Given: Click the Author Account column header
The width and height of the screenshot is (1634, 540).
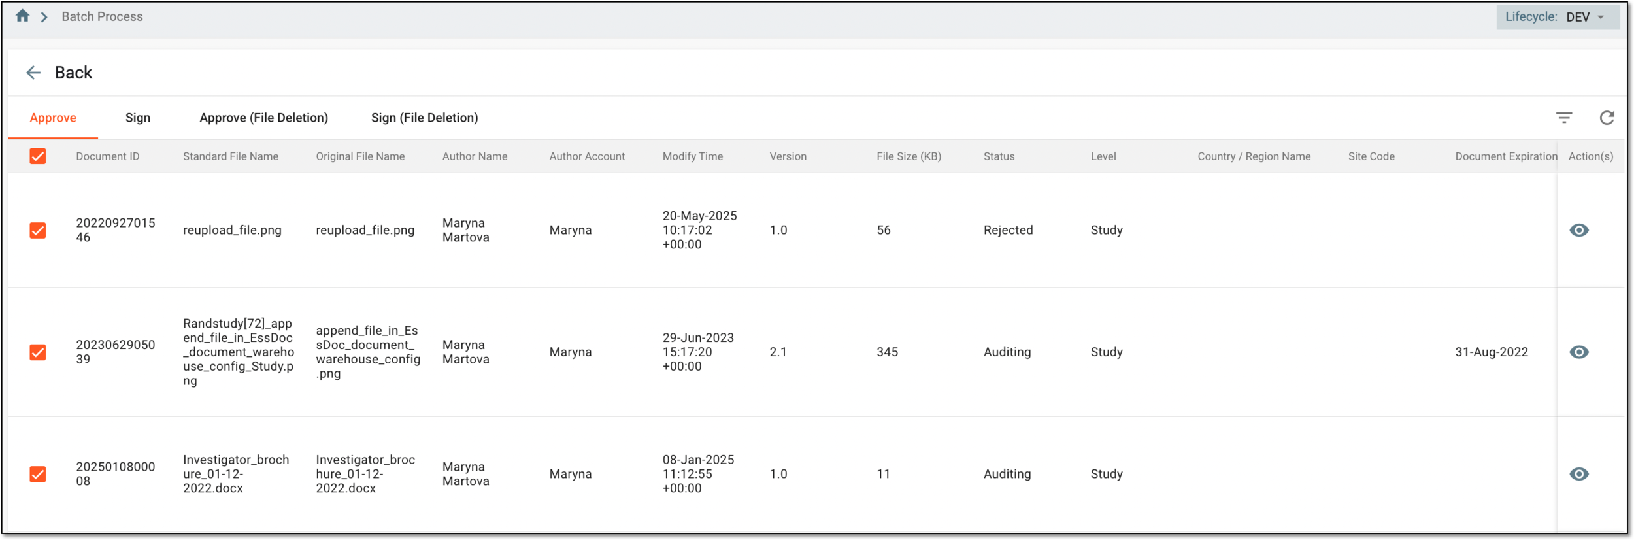Looking at the screenshot, I should click(x=587, y=156).
